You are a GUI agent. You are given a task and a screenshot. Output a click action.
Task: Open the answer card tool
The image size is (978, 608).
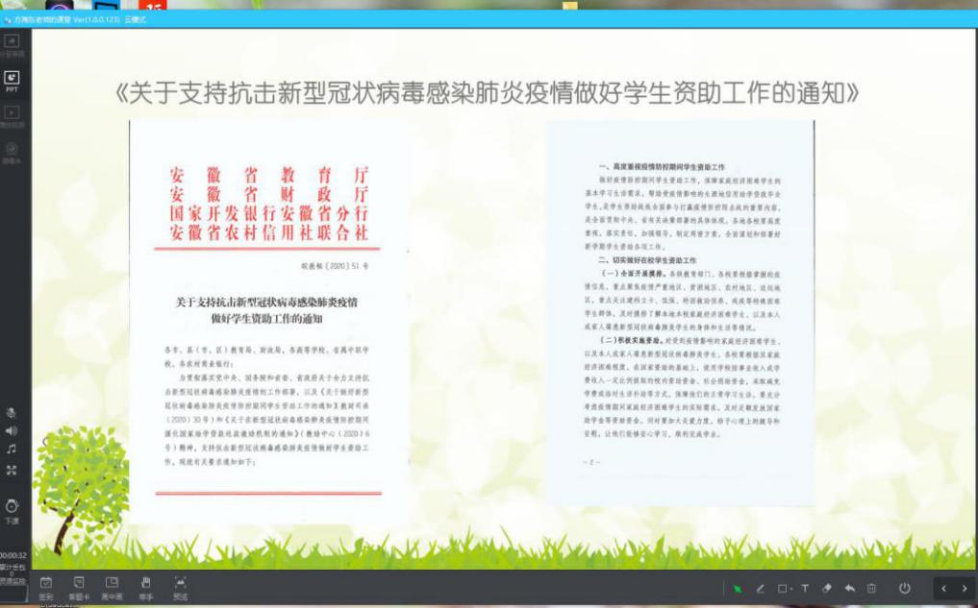coord(79,588)
